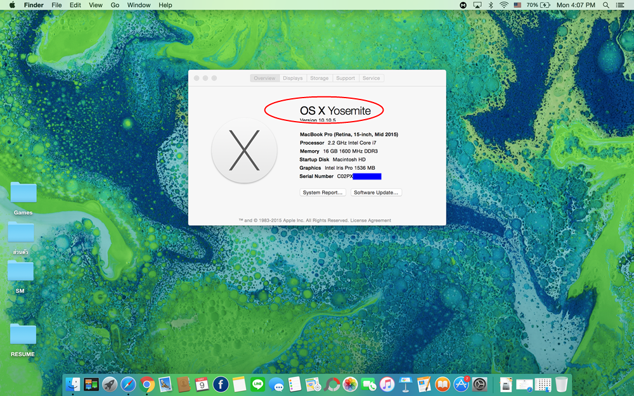This screenshot has height=396, width=634.
Task: Open Photos app in the Dock
Action: (350, 385)
